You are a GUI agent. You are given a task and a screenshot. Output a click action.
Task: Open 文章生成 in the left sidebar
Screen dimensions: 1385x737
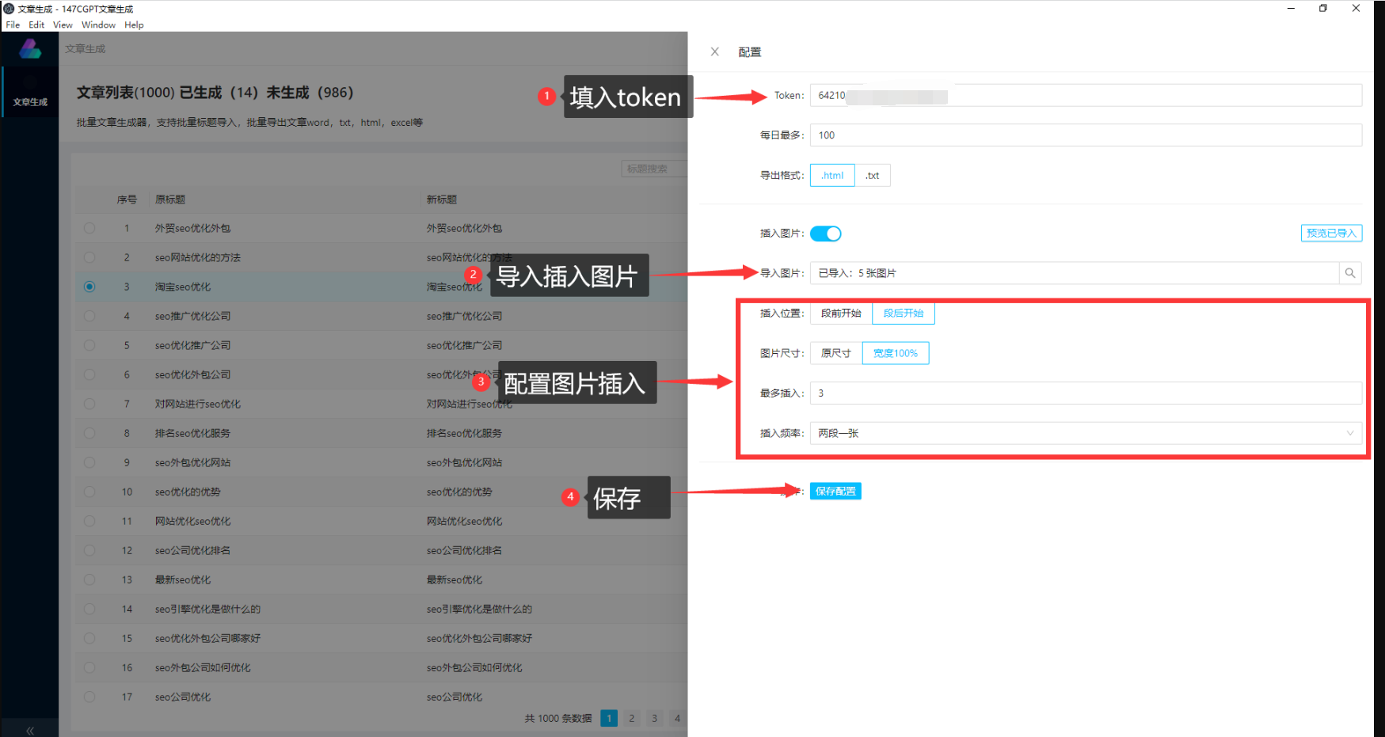(30, 93)
